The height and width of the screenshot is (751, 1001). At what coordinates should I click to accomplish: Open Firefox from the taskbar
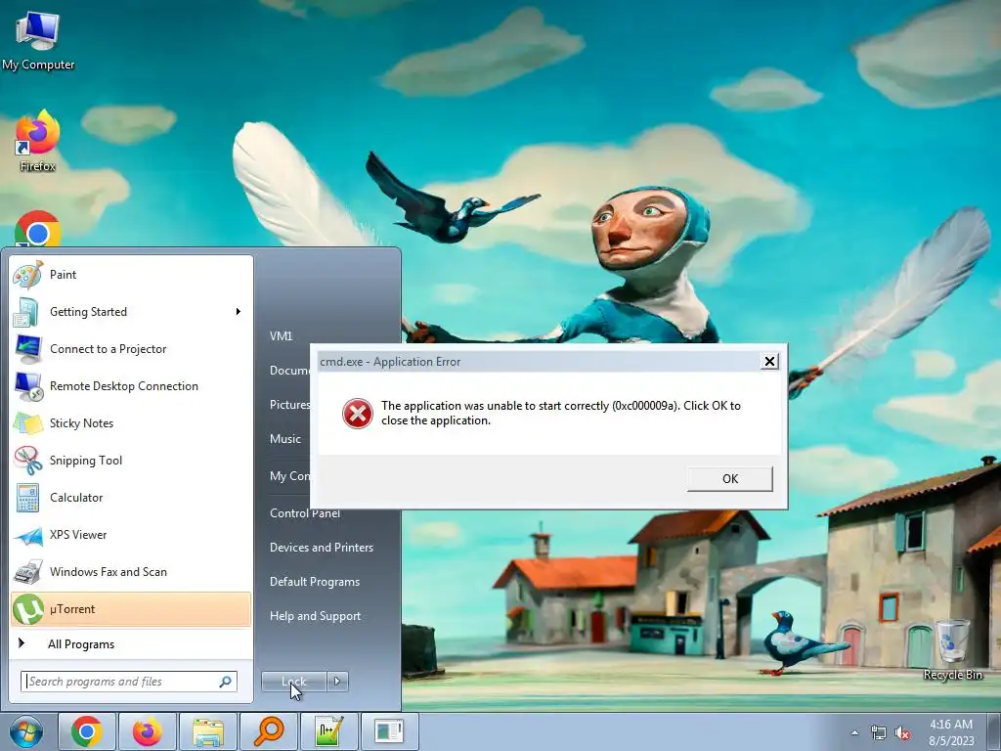click(x=148, y=731)
